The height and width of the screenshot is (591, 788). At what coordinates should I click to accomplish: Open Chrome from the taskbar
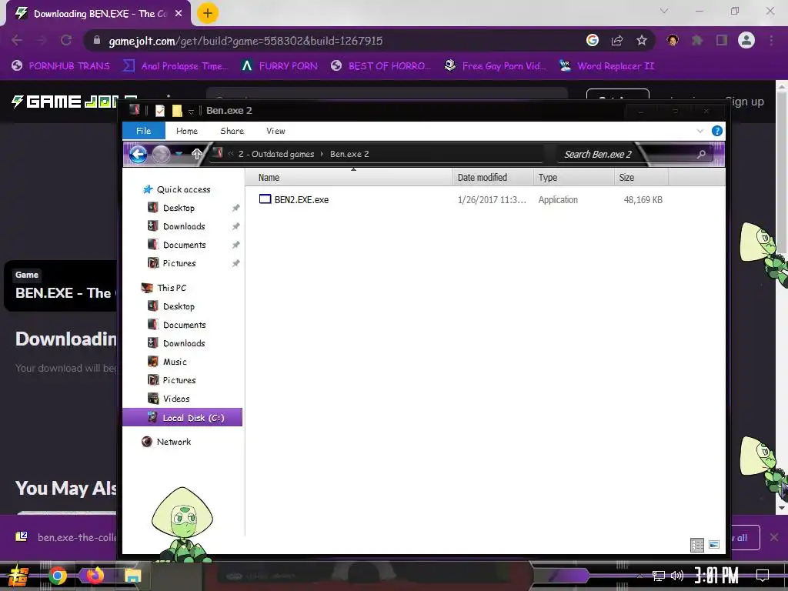pos(57,576)
